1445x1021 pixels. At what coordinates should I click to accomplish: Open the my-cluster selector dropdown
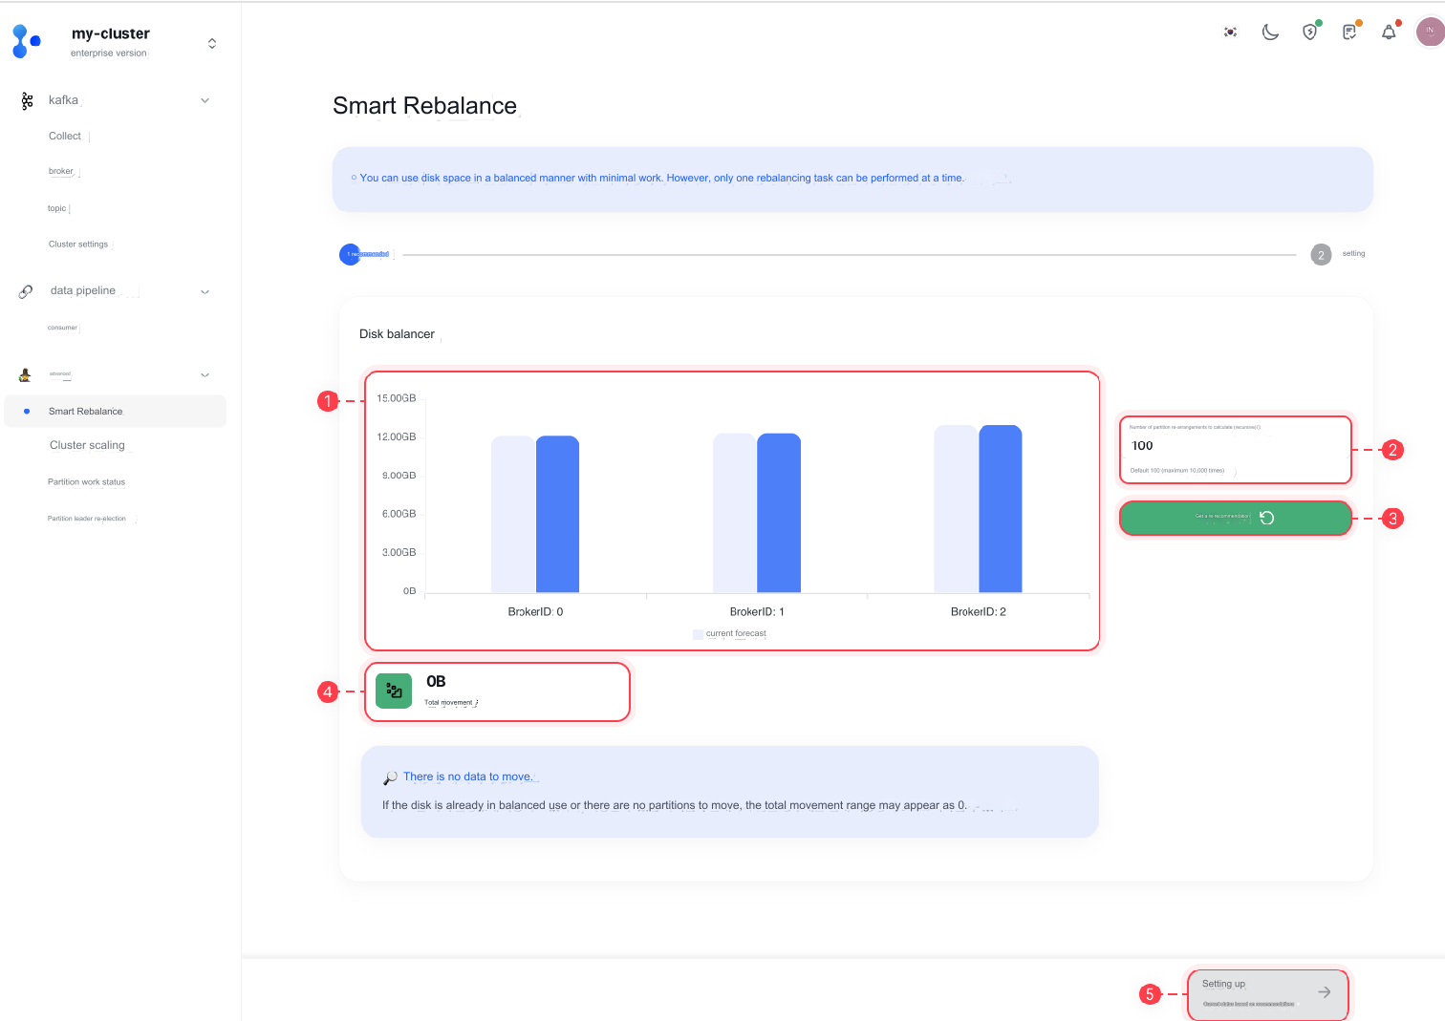coord(211,43)
